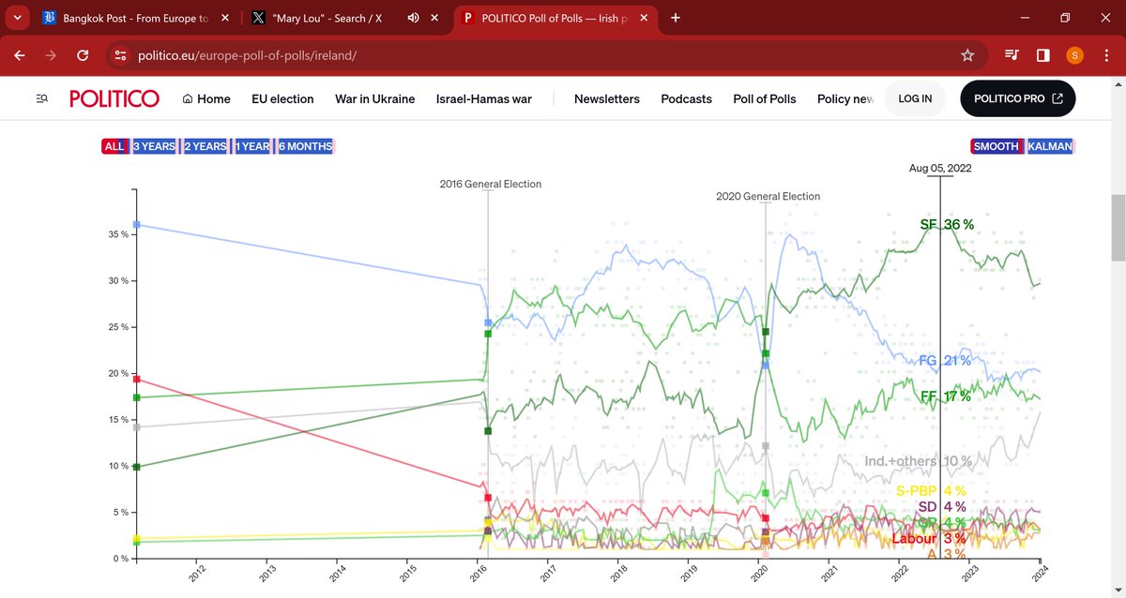Open Israel-Hamas war section
1126x598 pixels.
[484, 98]
